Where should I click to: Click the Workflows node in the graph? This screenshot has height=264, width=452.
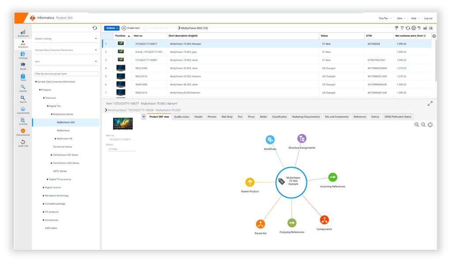[x=270, y=140]
